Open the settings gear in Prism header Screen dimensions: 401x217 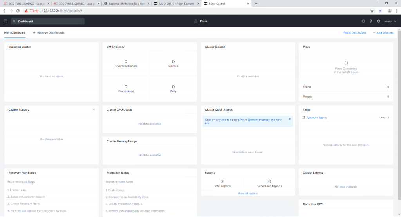pos(379,21)
